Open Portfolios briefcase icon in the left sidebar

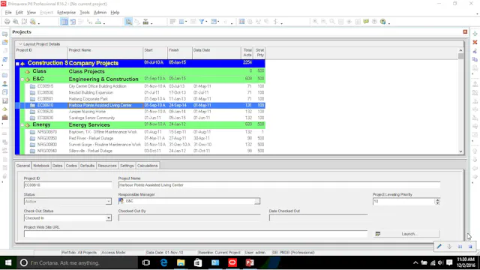click(x=5, y=118)
